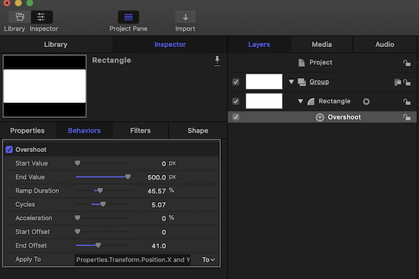The height and width of the screenshot is (279, 419).
Task: Switch to the Library tab
Action: [56, 44]
